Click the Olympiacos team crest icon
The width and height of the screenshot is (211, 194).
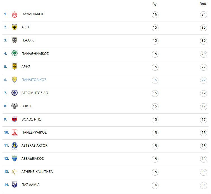pos(15,14)
